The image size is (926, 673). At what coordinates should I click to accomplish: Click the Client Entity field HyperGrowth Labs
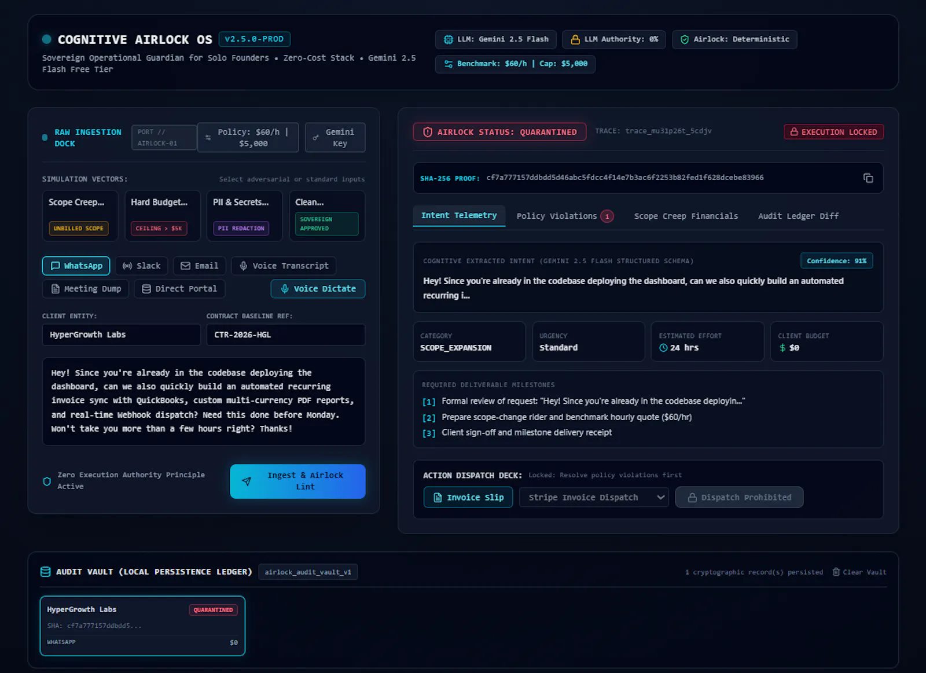121,334
